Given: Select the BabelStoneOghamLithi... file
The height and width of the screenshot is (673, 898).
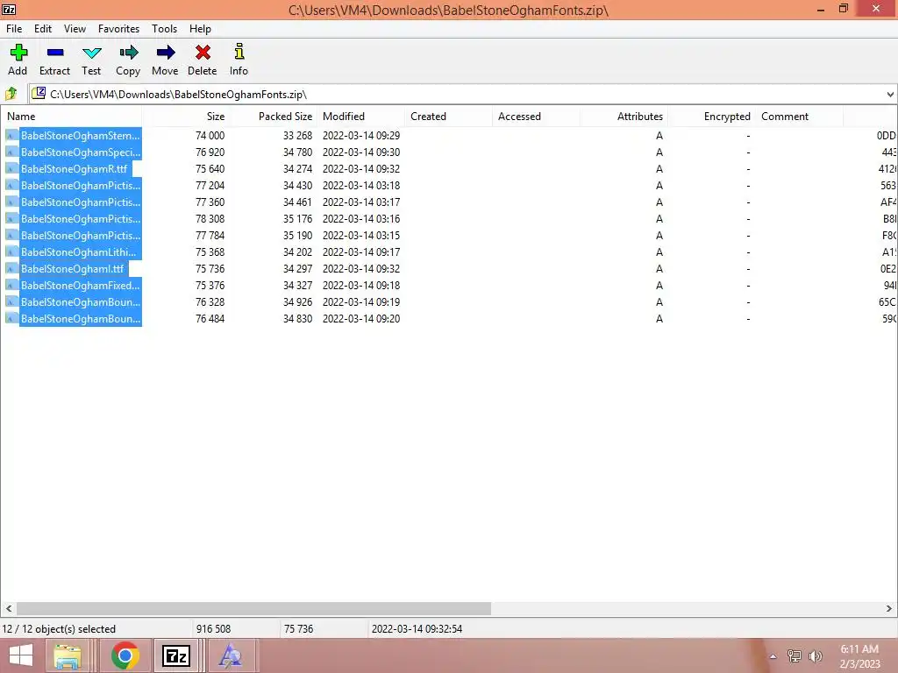Looking at the screenshot, I should tap(79, 251).
